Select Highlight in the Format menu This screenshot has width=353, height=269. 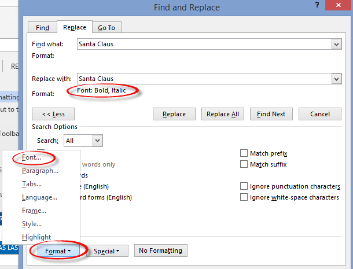click(36, 237)
